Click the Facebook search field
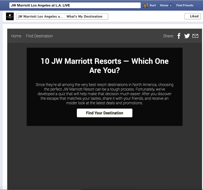 [x=75, y=5]
